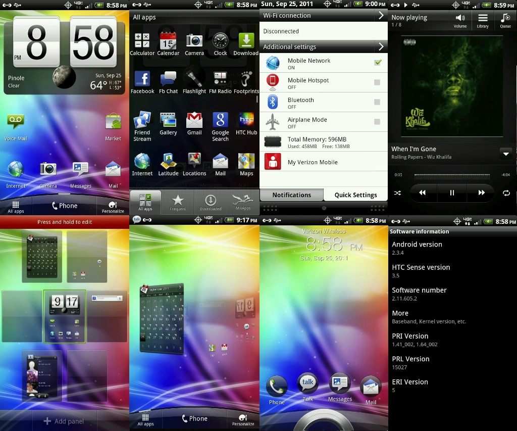This screenshot has height=431, width=517.
Task: Open the Calendar app icon
Action: 168,44
